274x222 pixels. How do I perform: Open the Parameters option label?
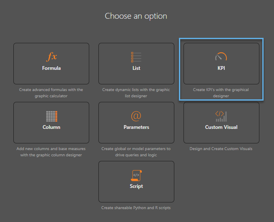coord(136,127)
